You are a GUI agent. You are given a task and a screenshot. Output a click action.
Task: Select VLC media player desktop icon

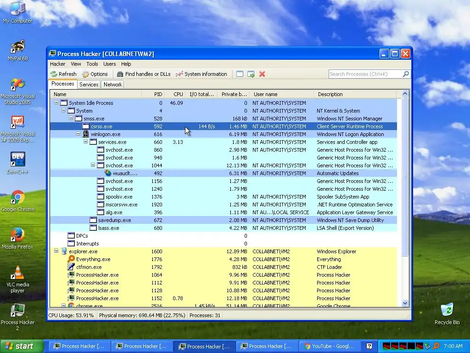tap(17, 279)
